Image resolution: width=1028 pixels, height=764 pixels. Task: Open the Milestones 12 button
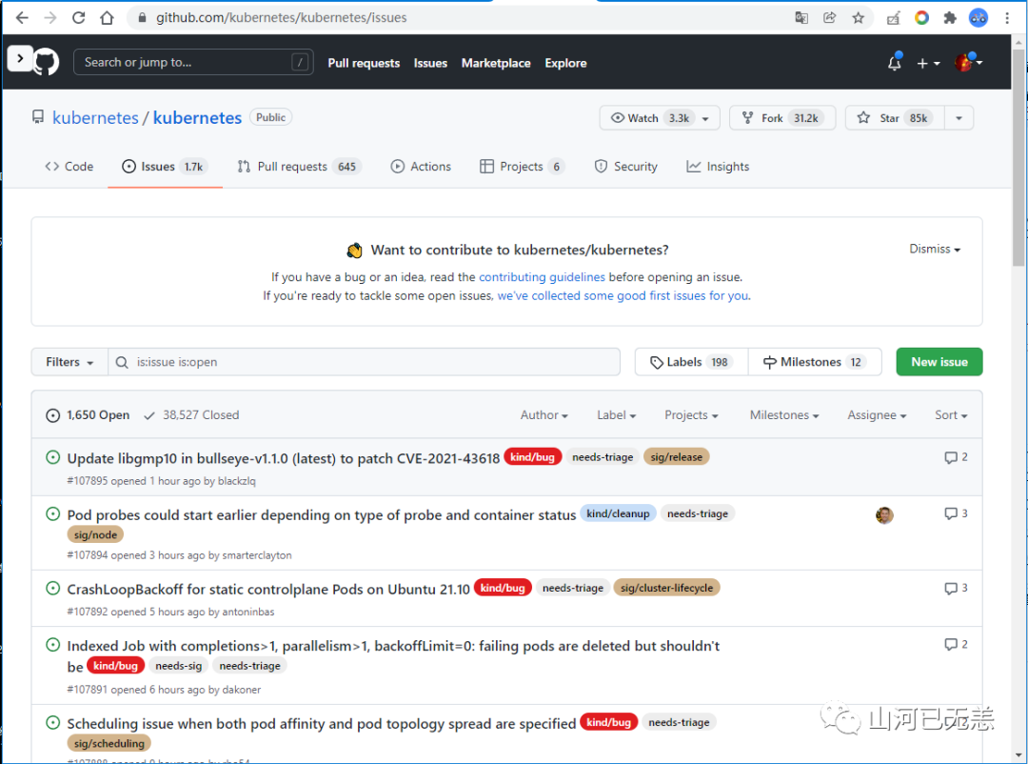click(815, 362)
